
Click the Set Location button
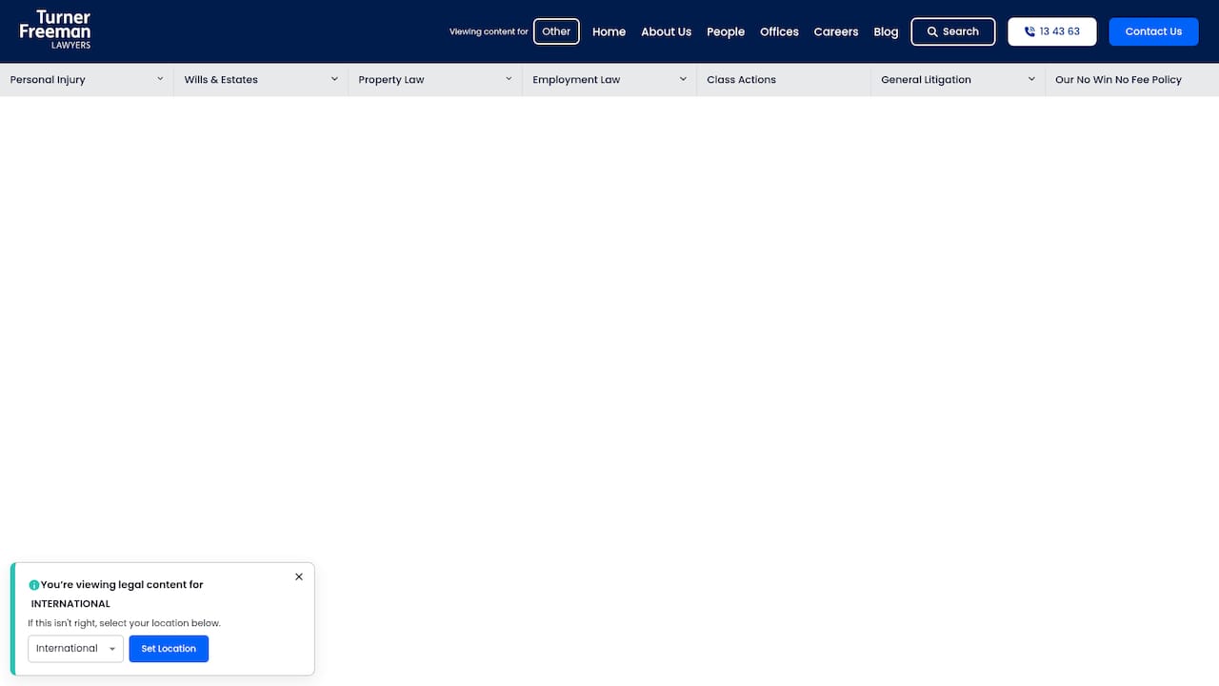coord(169,649)
